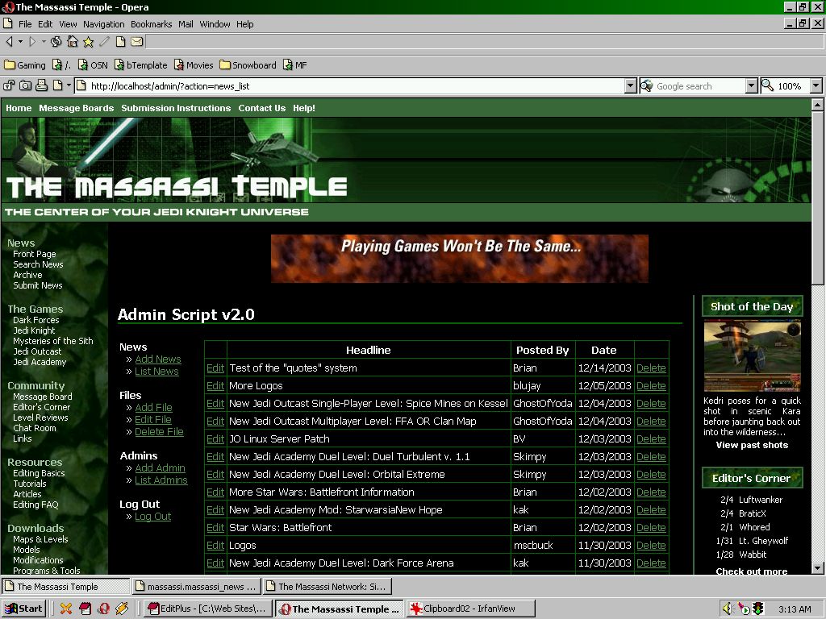Open a new page with toolbar page icon
The image size is (826, 619).
pyautogui.click(x=120, y=42)
